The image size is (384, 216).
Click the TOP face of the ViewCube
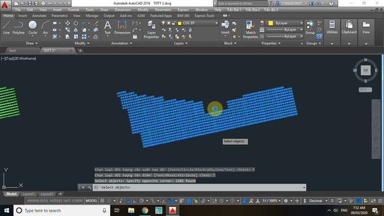365,70
